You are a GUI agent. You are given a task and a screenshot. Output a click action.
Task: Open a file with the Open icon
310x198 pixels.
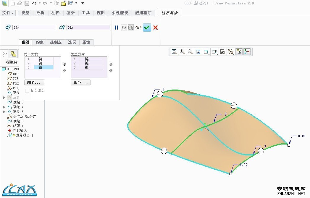[x=20, y=3]
